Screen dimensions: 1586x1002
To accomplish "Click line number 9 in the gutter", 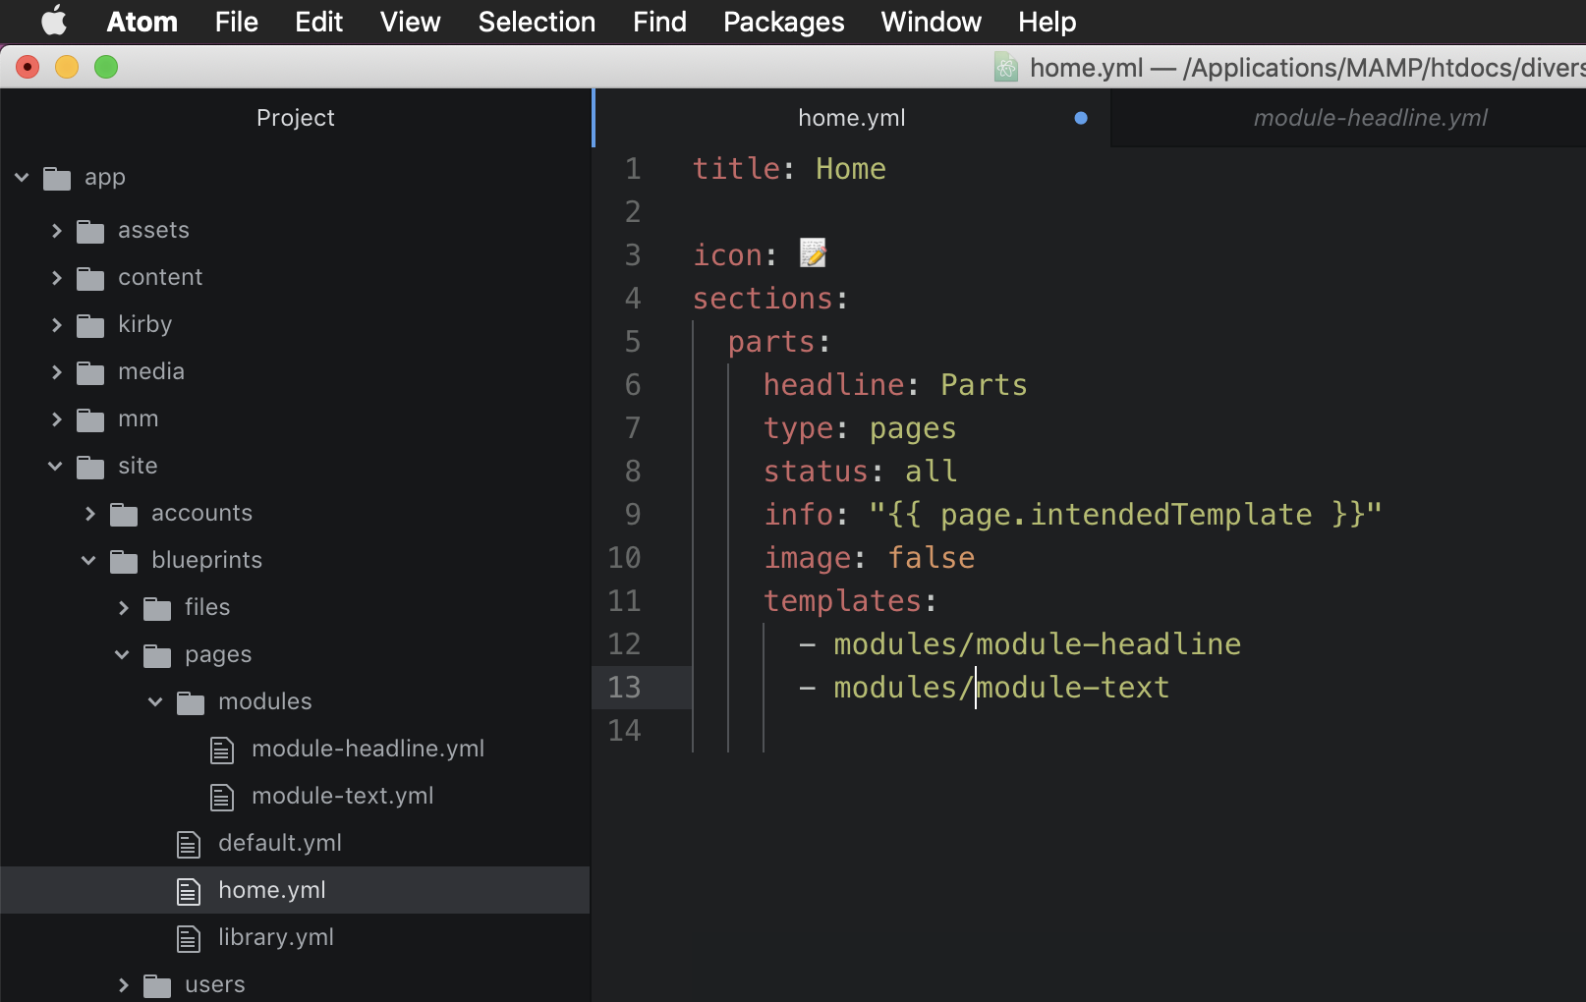I will (633, 514).
